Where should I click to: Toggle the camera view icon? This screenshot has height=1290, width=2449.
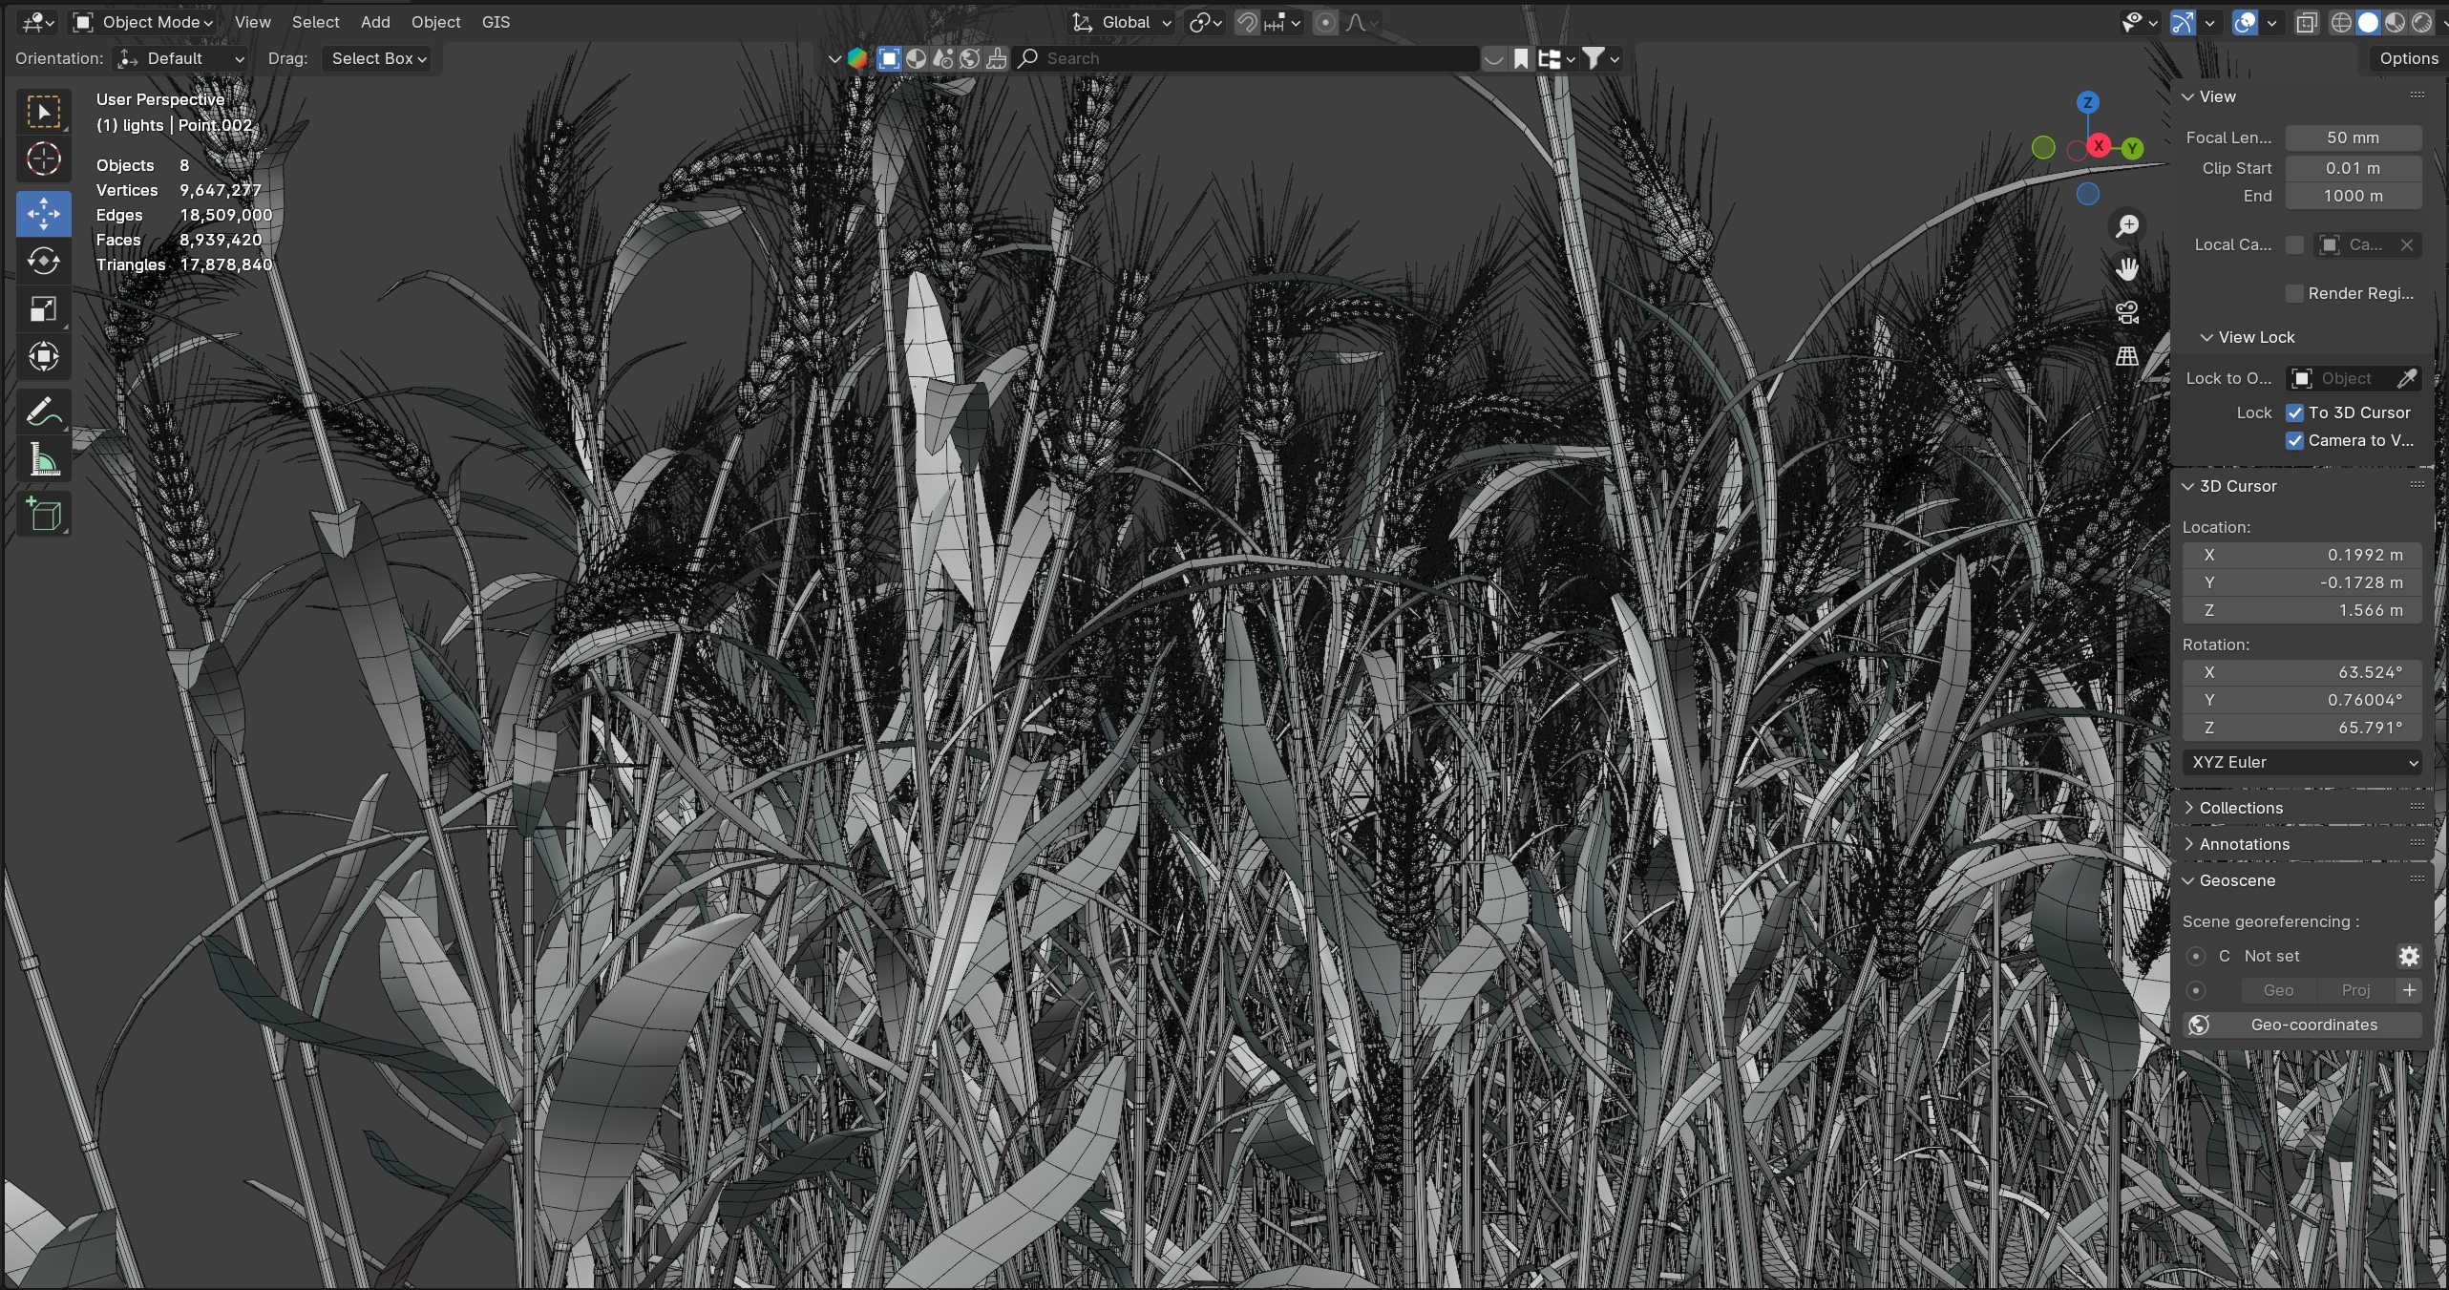(x=2126, y=312)
